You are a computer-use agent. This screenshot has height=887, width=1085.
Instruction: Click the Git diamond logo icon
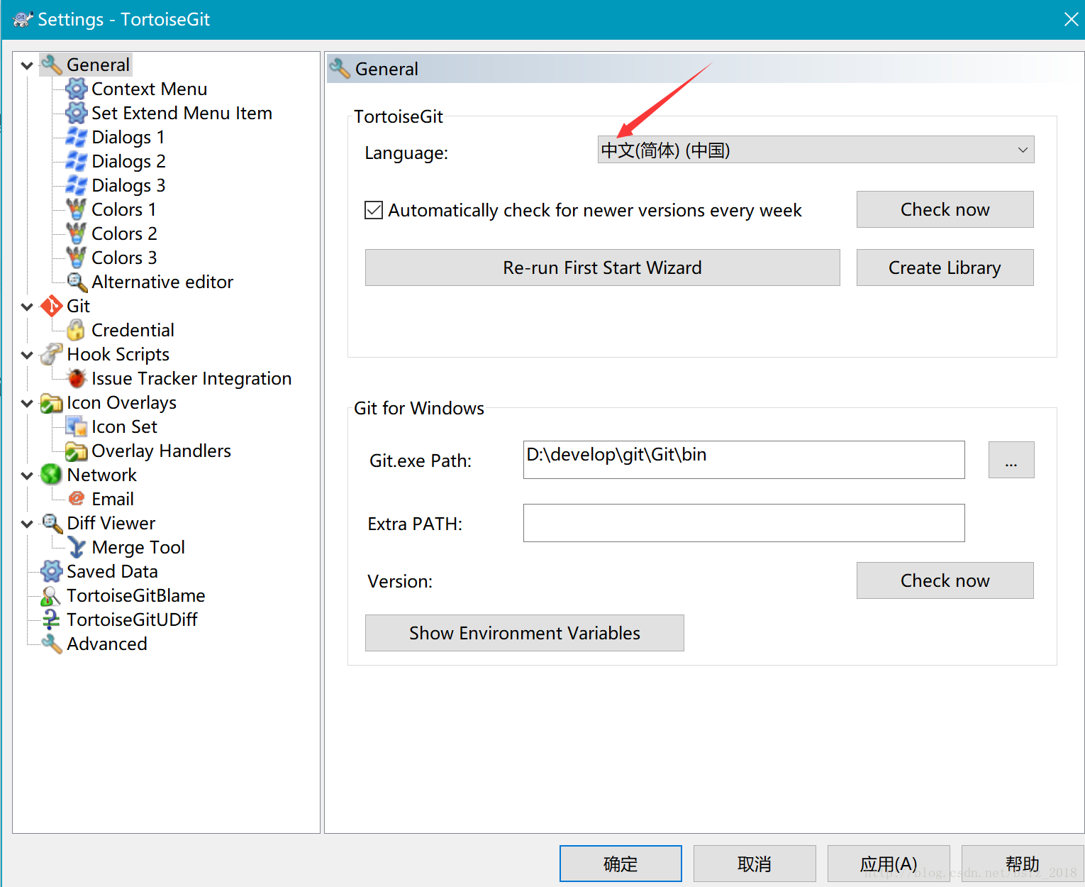[52, 306]
